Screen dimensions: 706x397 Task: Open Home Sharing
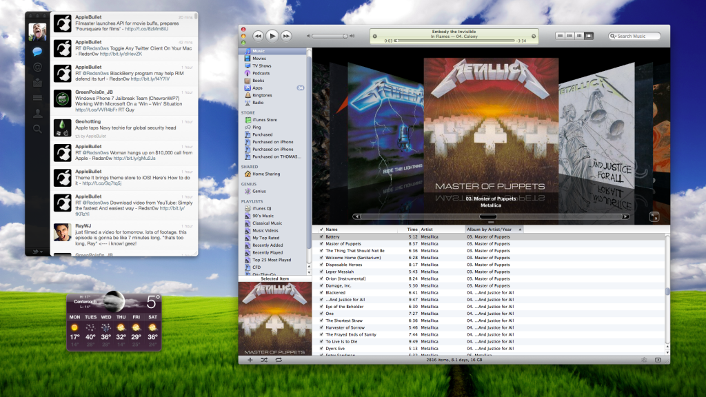[x=266, y=174]
